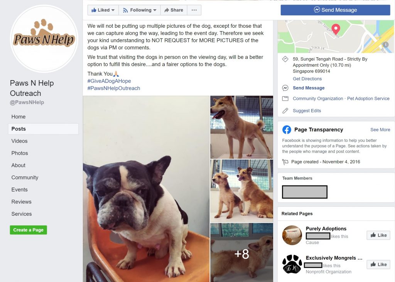Toggle the Liked button for this page
The width and height of the screenshot is (395, 282).
pyautogui.click(x=103, y=10)
